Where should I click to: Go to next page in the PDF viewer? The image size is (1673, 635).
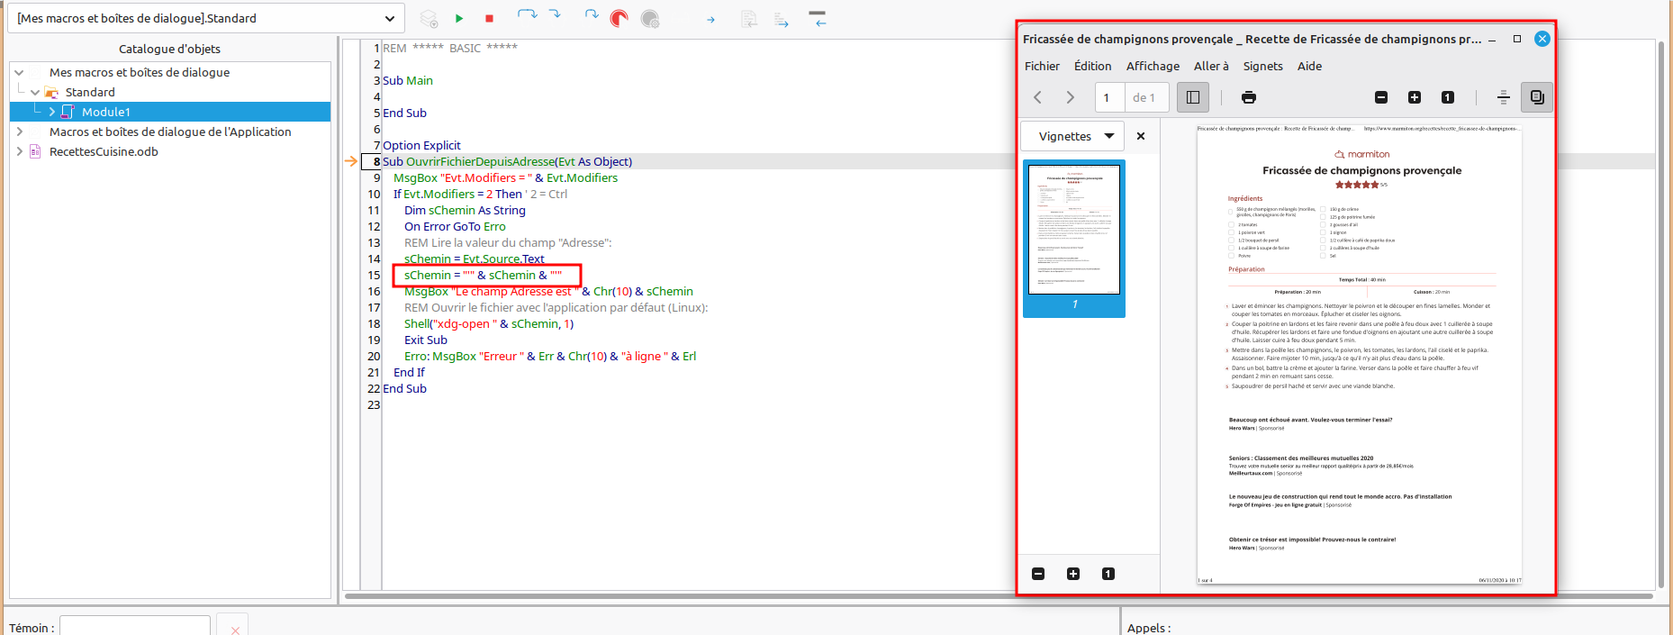[1070, 97]
